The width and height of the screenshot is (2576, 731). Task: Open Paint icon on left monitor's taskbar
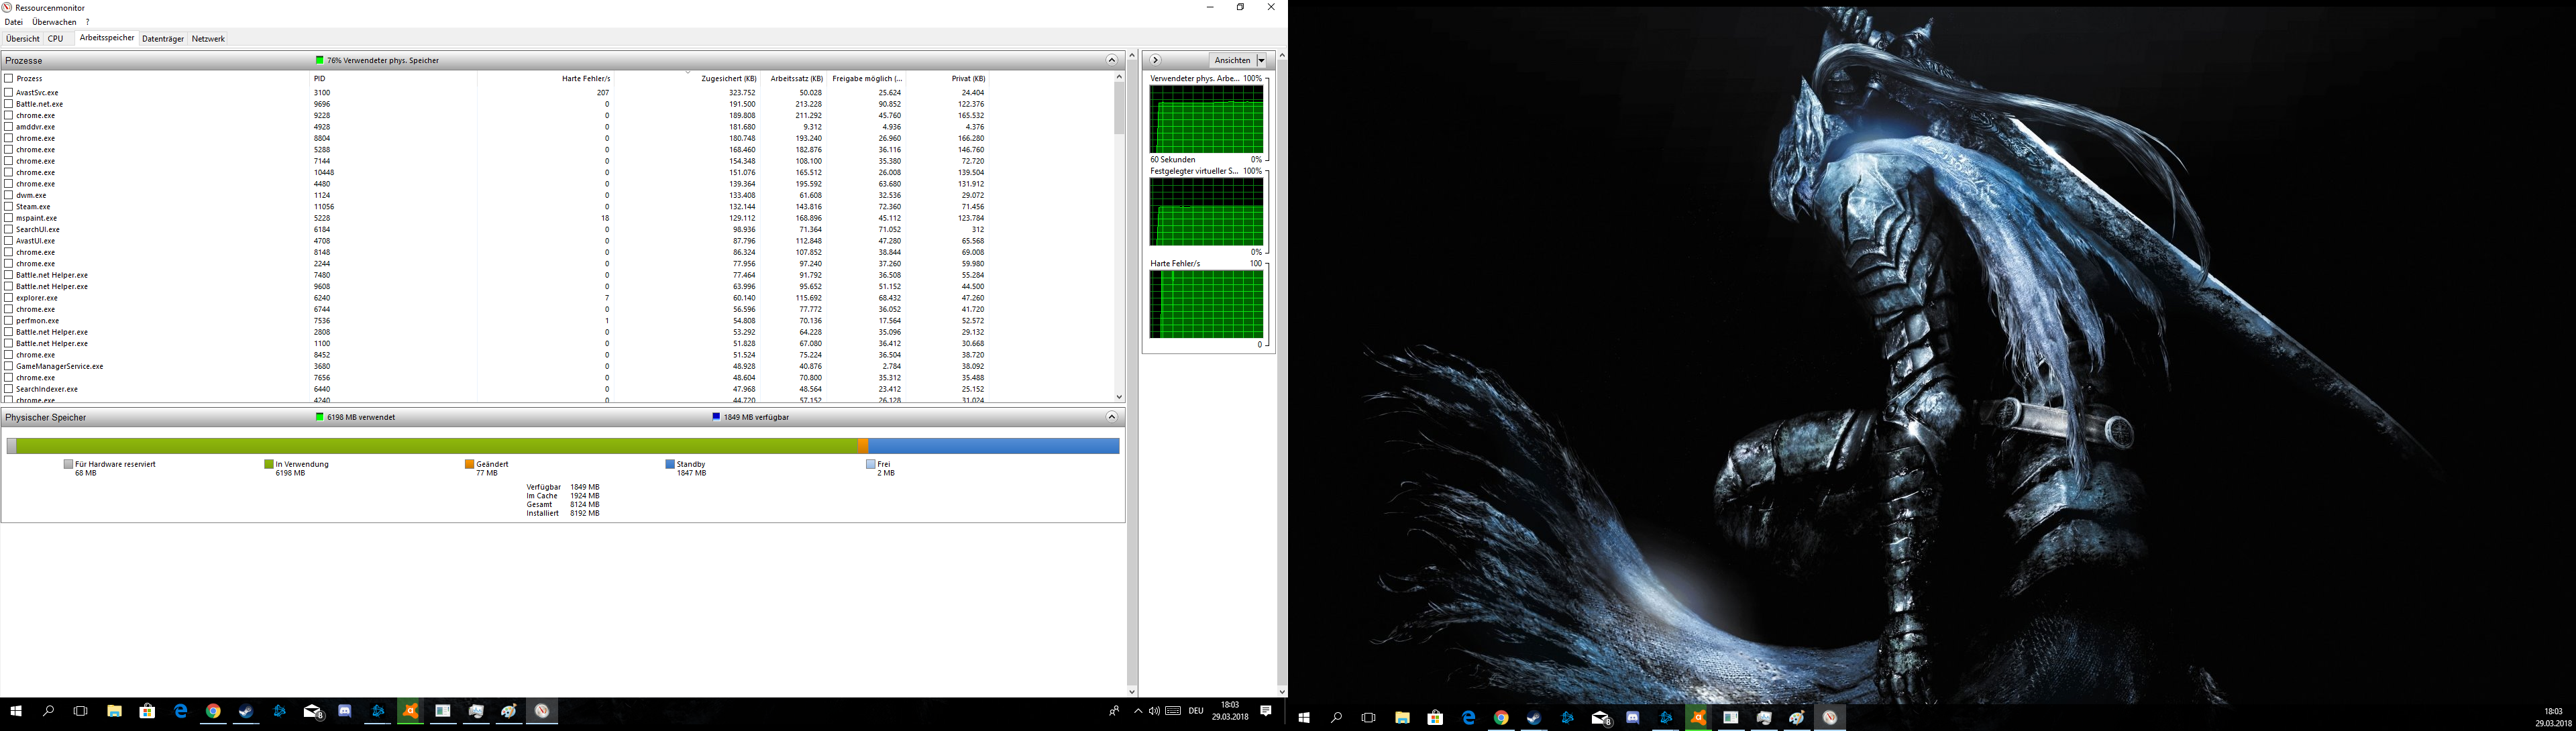pos(509,712)
